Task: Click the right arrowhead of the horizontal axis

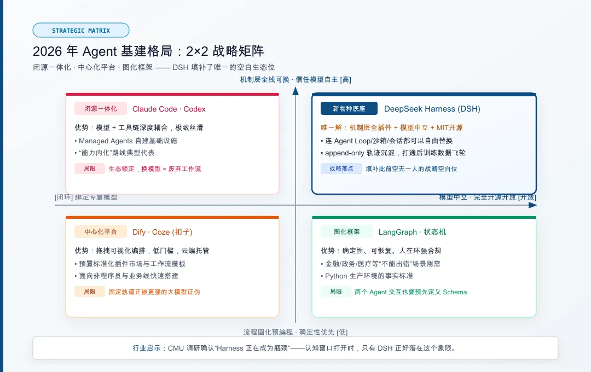Action: click(532, 205)
